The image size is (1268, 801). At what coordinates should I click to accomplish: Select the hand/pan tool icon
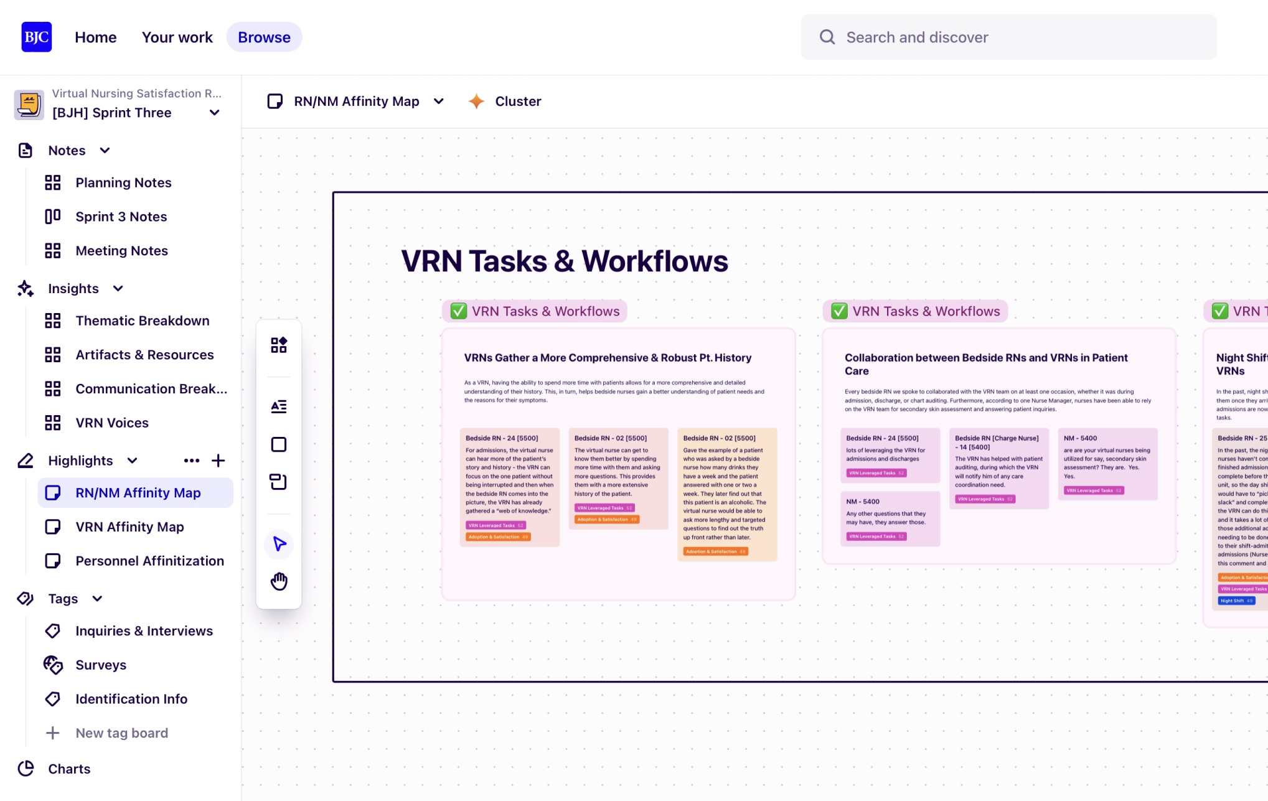(279, 581)
